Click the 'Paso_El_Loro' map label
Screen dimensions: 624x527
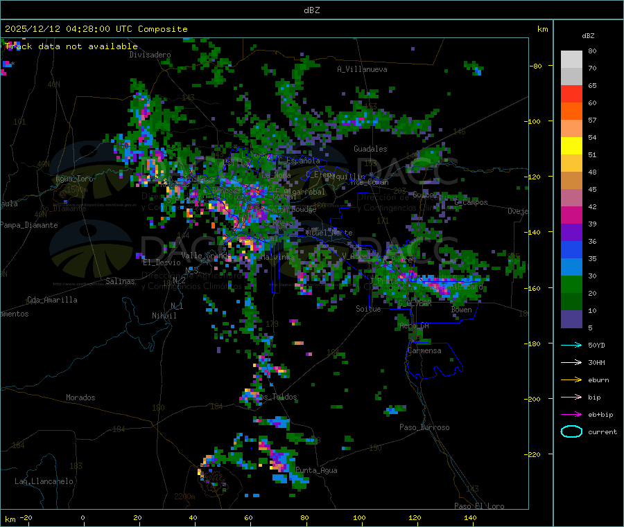479,506
